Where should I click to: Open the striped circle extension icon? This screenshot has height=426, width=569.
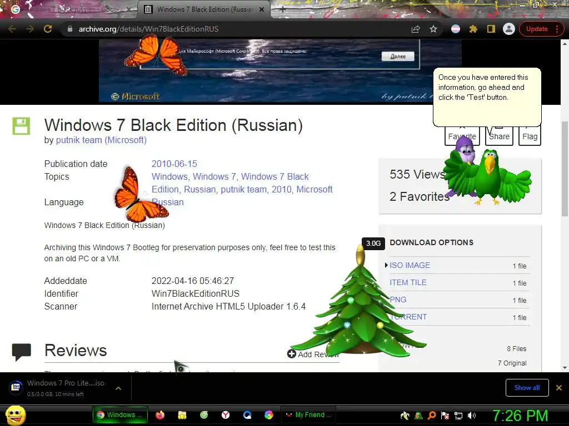[456, 29]
